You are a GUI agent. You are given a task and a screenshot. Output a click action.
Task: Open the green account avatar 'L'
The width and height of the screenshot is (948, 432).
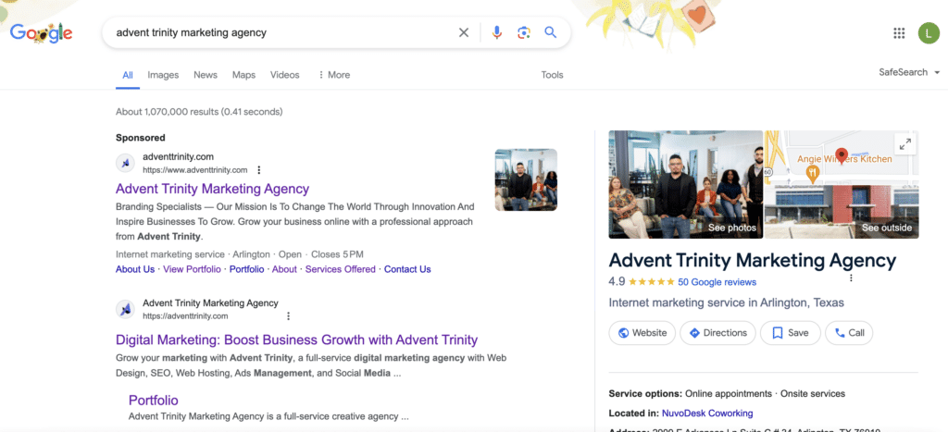[929, 32]
